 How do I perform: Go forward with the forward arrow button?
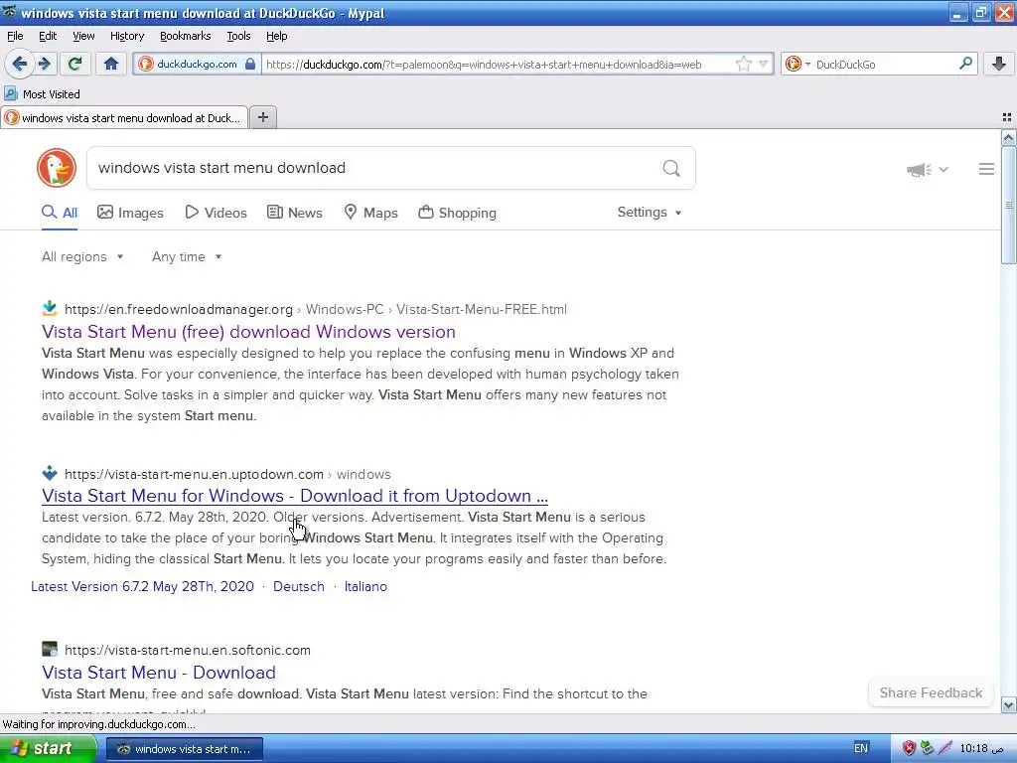coord(44,64)
